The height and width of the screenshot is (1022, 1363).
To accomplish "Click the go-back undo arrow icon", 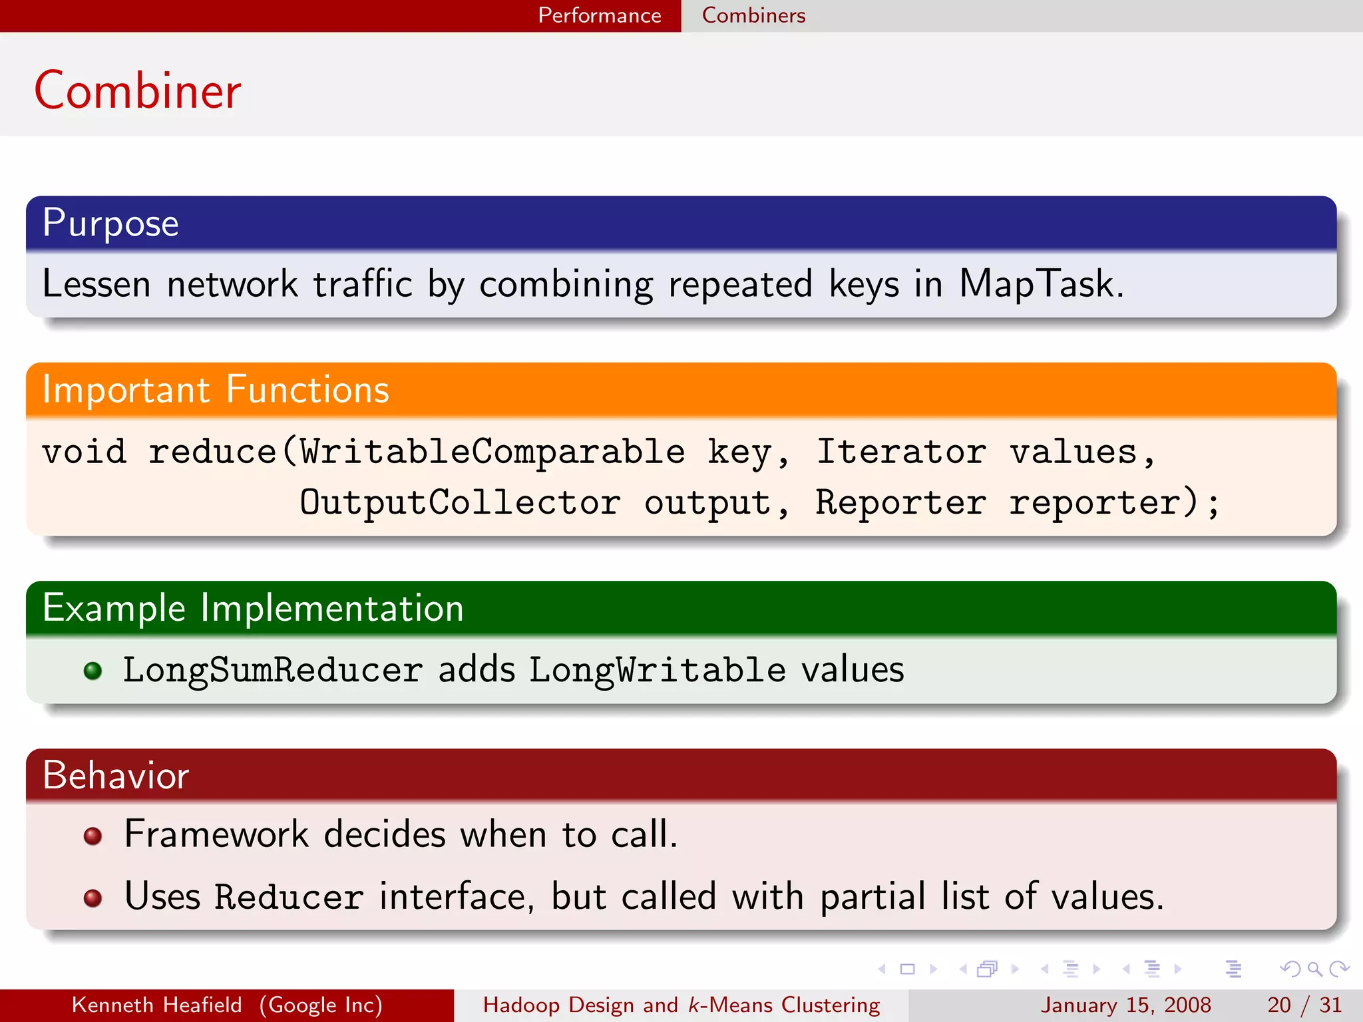I will [1290, 969].
